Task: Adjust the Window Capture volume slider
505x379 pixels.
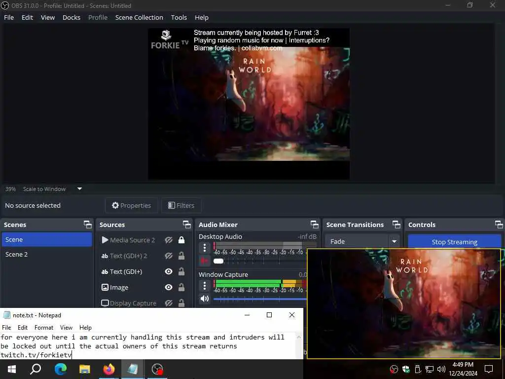Action: [x=260, y=299]
